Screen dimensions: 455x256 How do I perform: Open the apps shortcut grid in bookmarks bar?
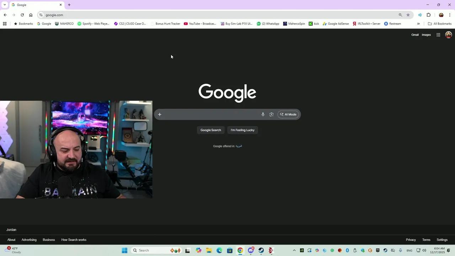click(5, 24)
